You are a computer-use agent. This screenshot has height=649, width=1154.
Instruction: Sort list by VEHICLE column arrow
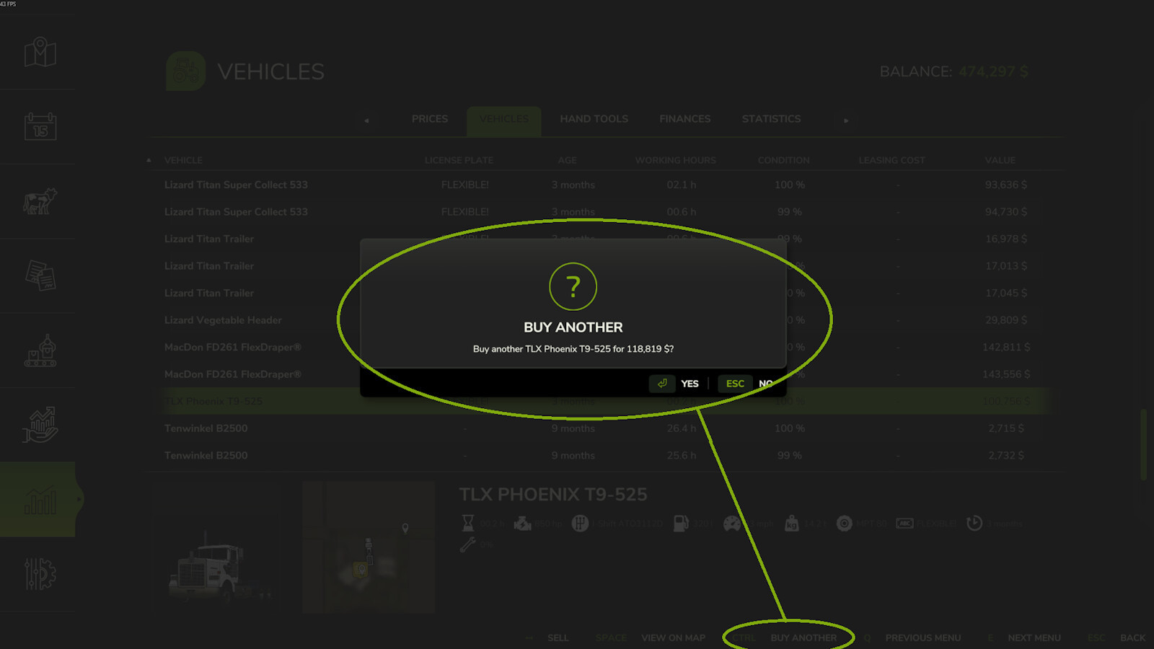[149, 160]
